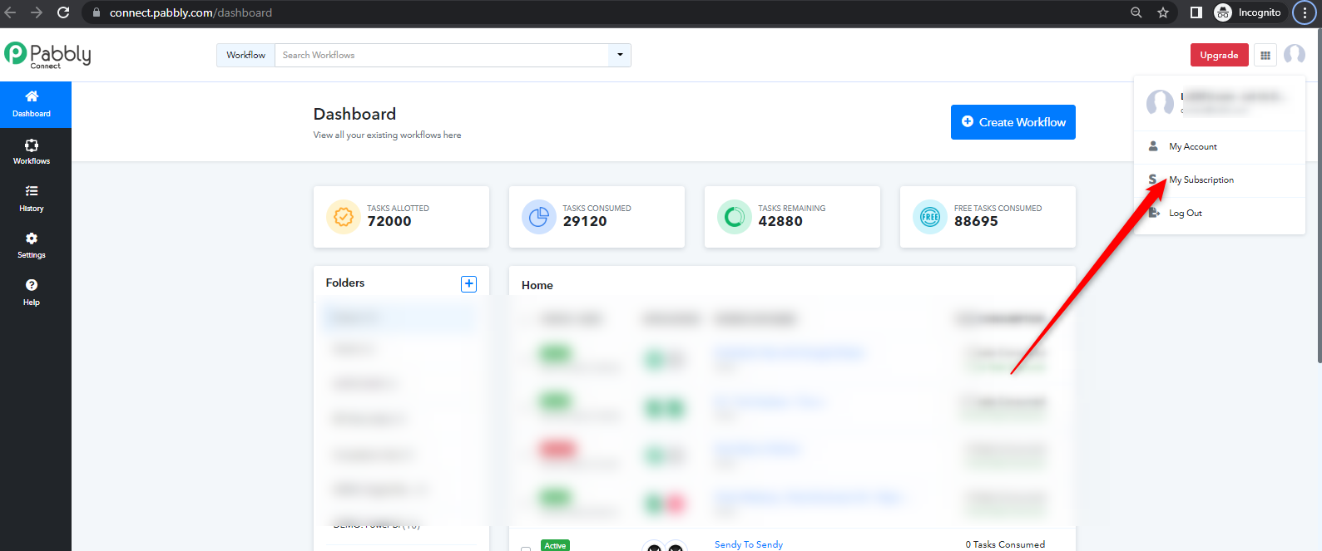Click the Tasks Allotted badge icon
Screen dimensions: 1322x551
coord(343,217)
